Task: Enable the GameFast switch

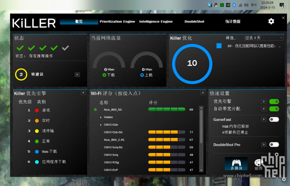Action: (274, 119)
